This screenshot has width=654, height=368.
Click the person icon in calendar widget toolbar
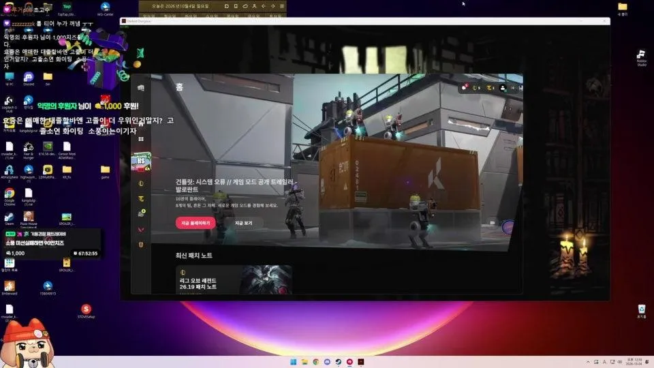click(x=254, y=6)
